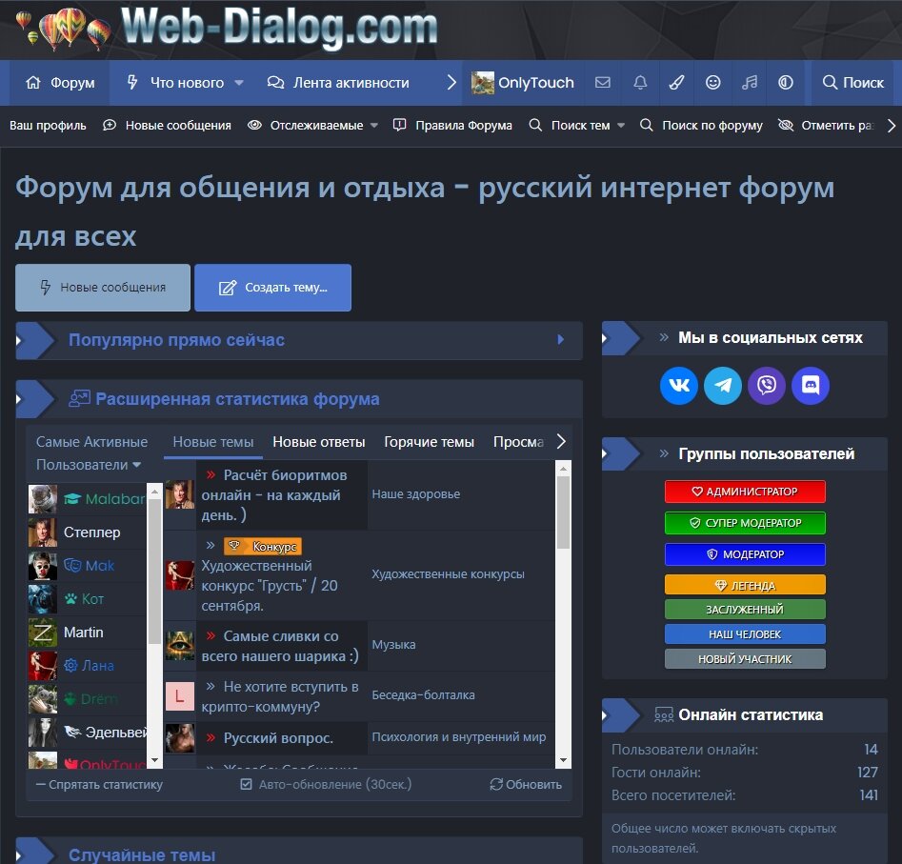The image size is (902, 864).
Task: Open the Лента активности menu item
Action: pos(338,82)
